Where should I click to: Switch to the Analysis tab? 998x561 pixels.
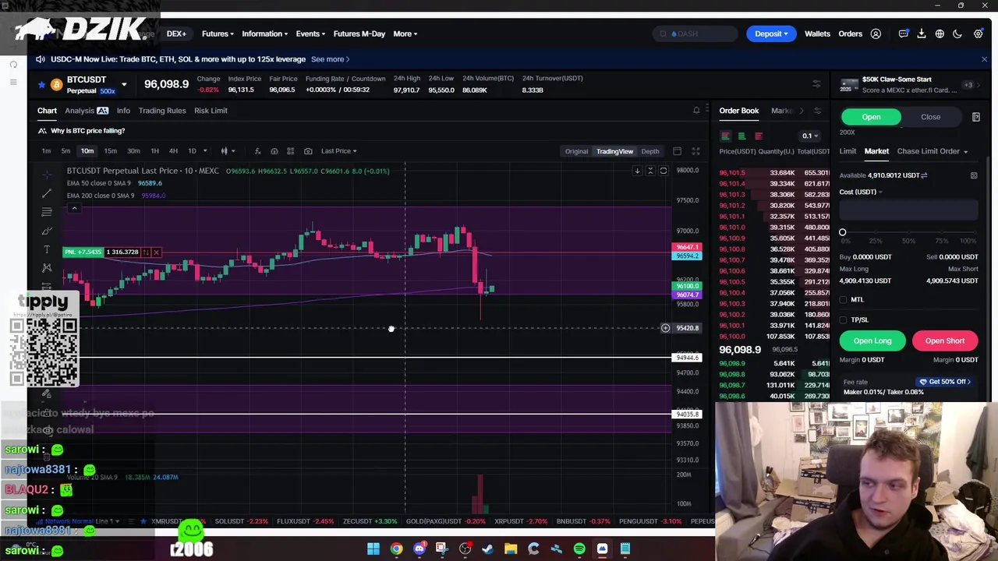(86, 111)
